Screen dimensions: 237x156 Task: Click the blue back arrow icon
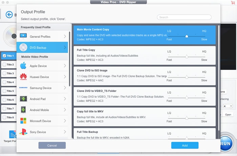pos(9,15)
